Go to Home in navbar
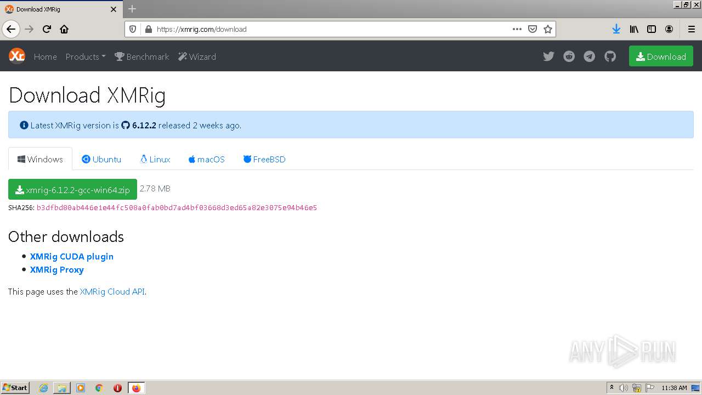 (x=45, y=57)
